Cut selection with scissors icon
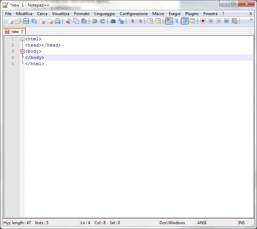This screenshot has height=229, width=257. click(x=68, y=21)
